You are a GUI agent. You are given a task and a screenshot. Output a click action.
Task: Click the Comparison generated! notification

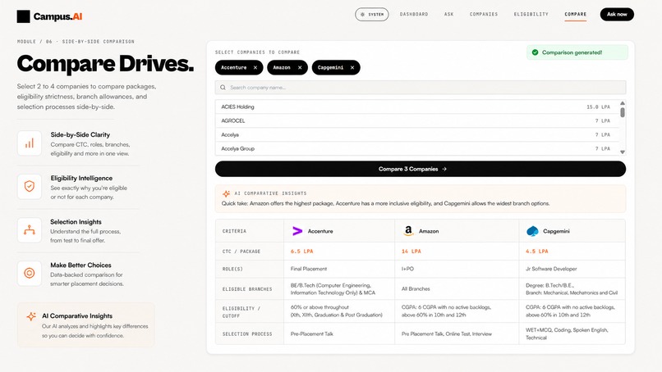[577, 52]
